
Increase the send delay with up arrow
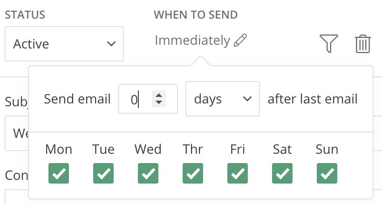[x=159, y=95]
